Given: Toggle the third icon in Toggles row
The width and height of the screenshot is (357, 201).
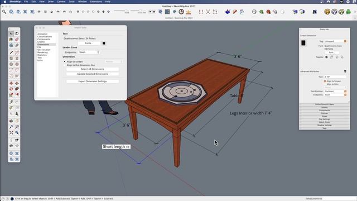Looking at the screenshot, I should (x=337, y=57).
